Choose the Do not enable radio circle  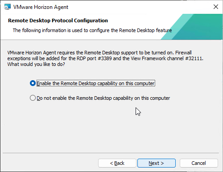[x=33, y=98]
